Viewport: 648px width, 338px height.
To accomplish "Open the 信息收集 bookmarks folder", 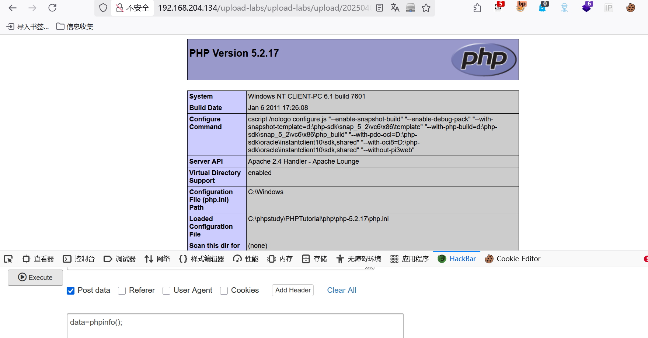I will tap(75, 26).
